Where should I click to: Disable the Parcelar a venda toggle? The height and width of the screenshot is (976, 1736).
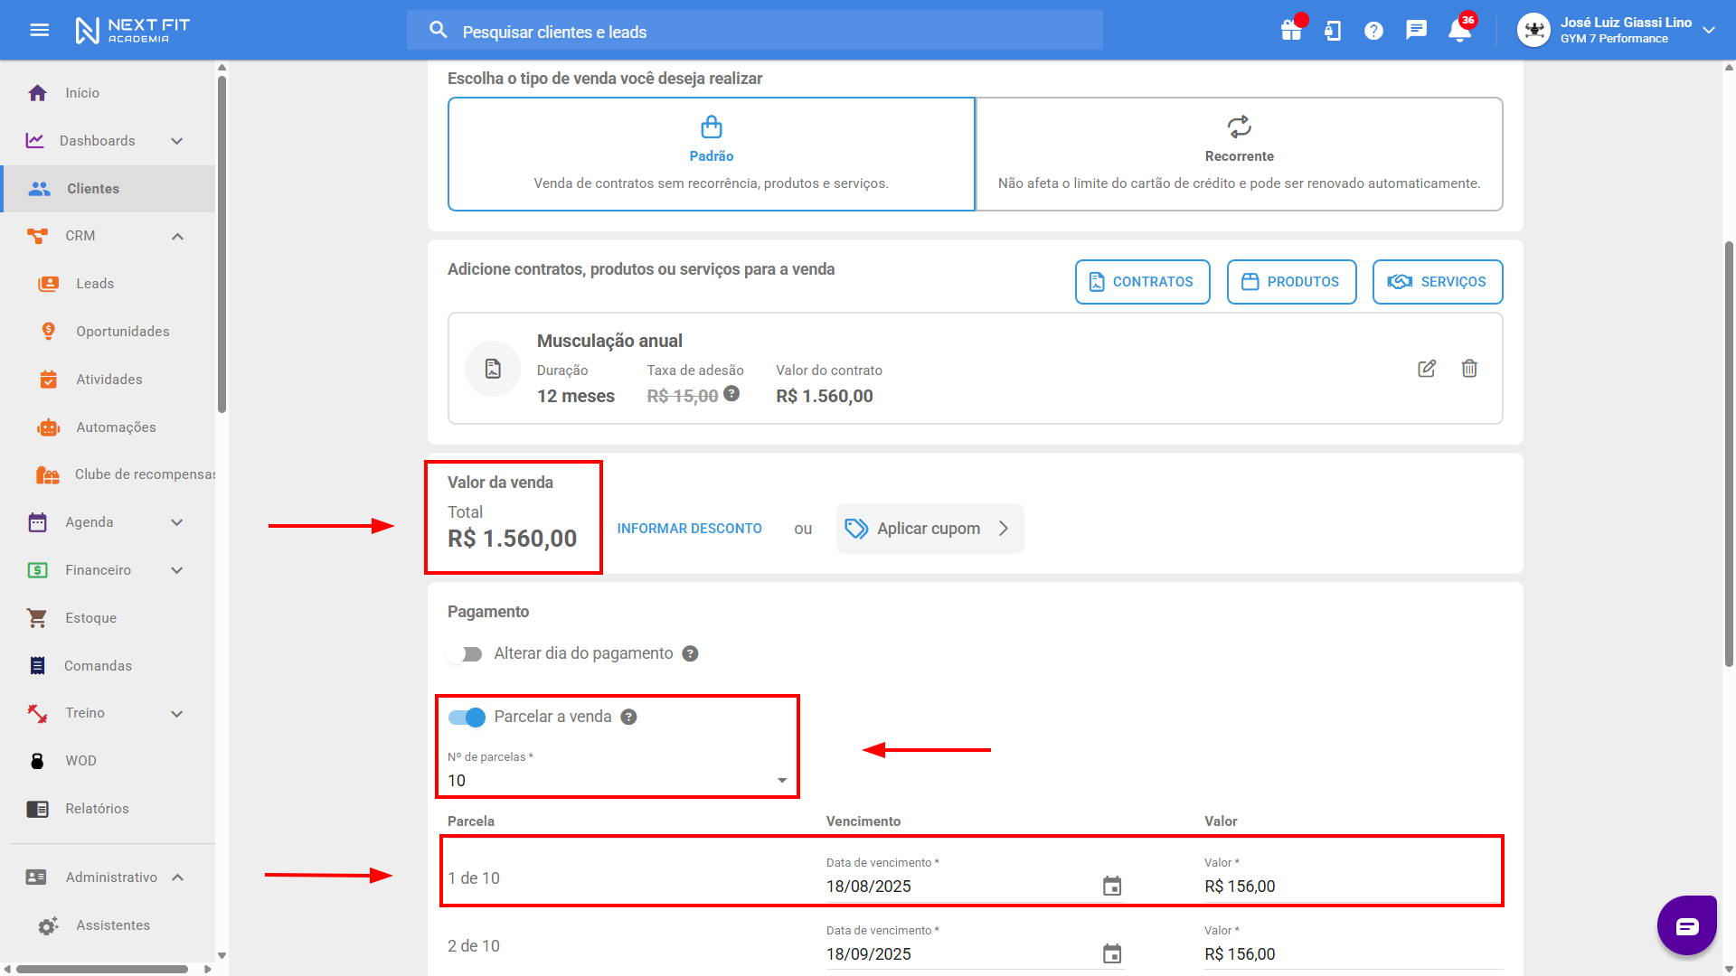[467, 718]
